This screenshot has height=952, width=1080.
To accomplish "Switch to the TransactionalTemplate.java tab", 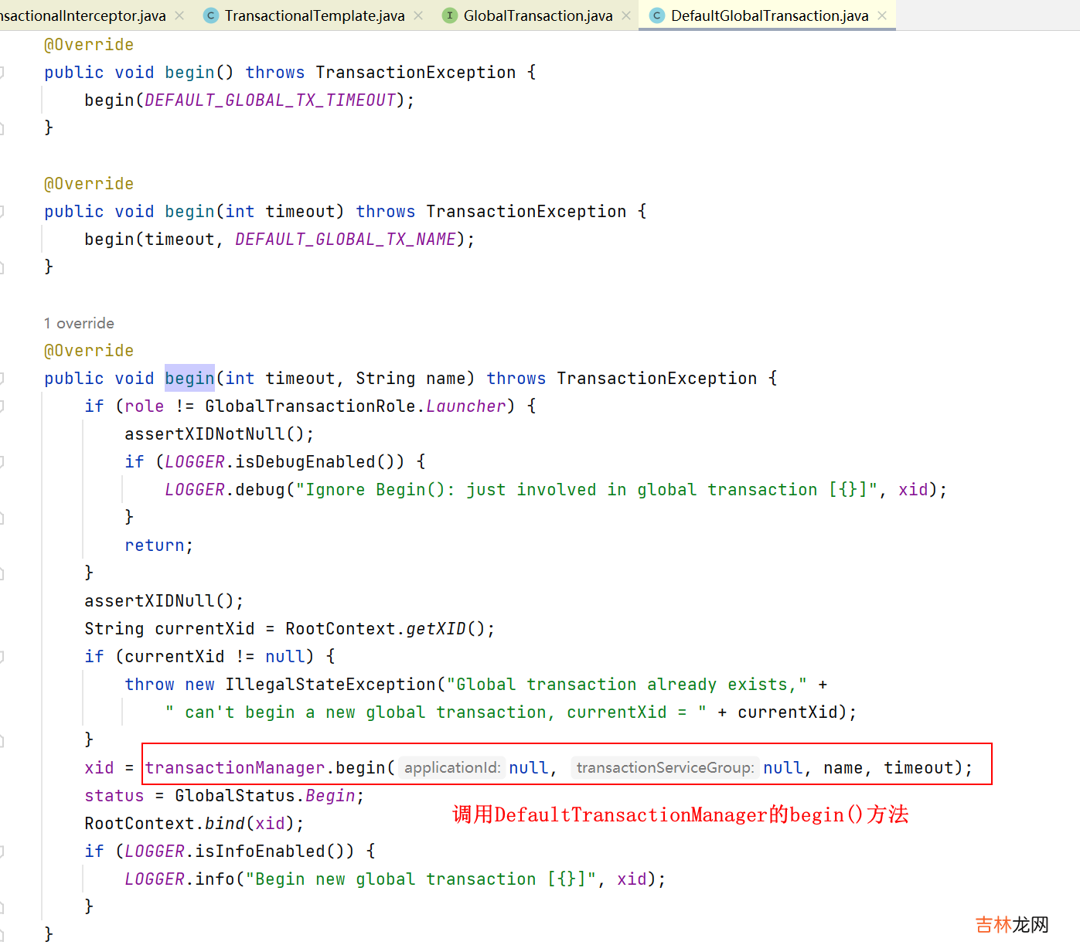I will pos(315,15).
